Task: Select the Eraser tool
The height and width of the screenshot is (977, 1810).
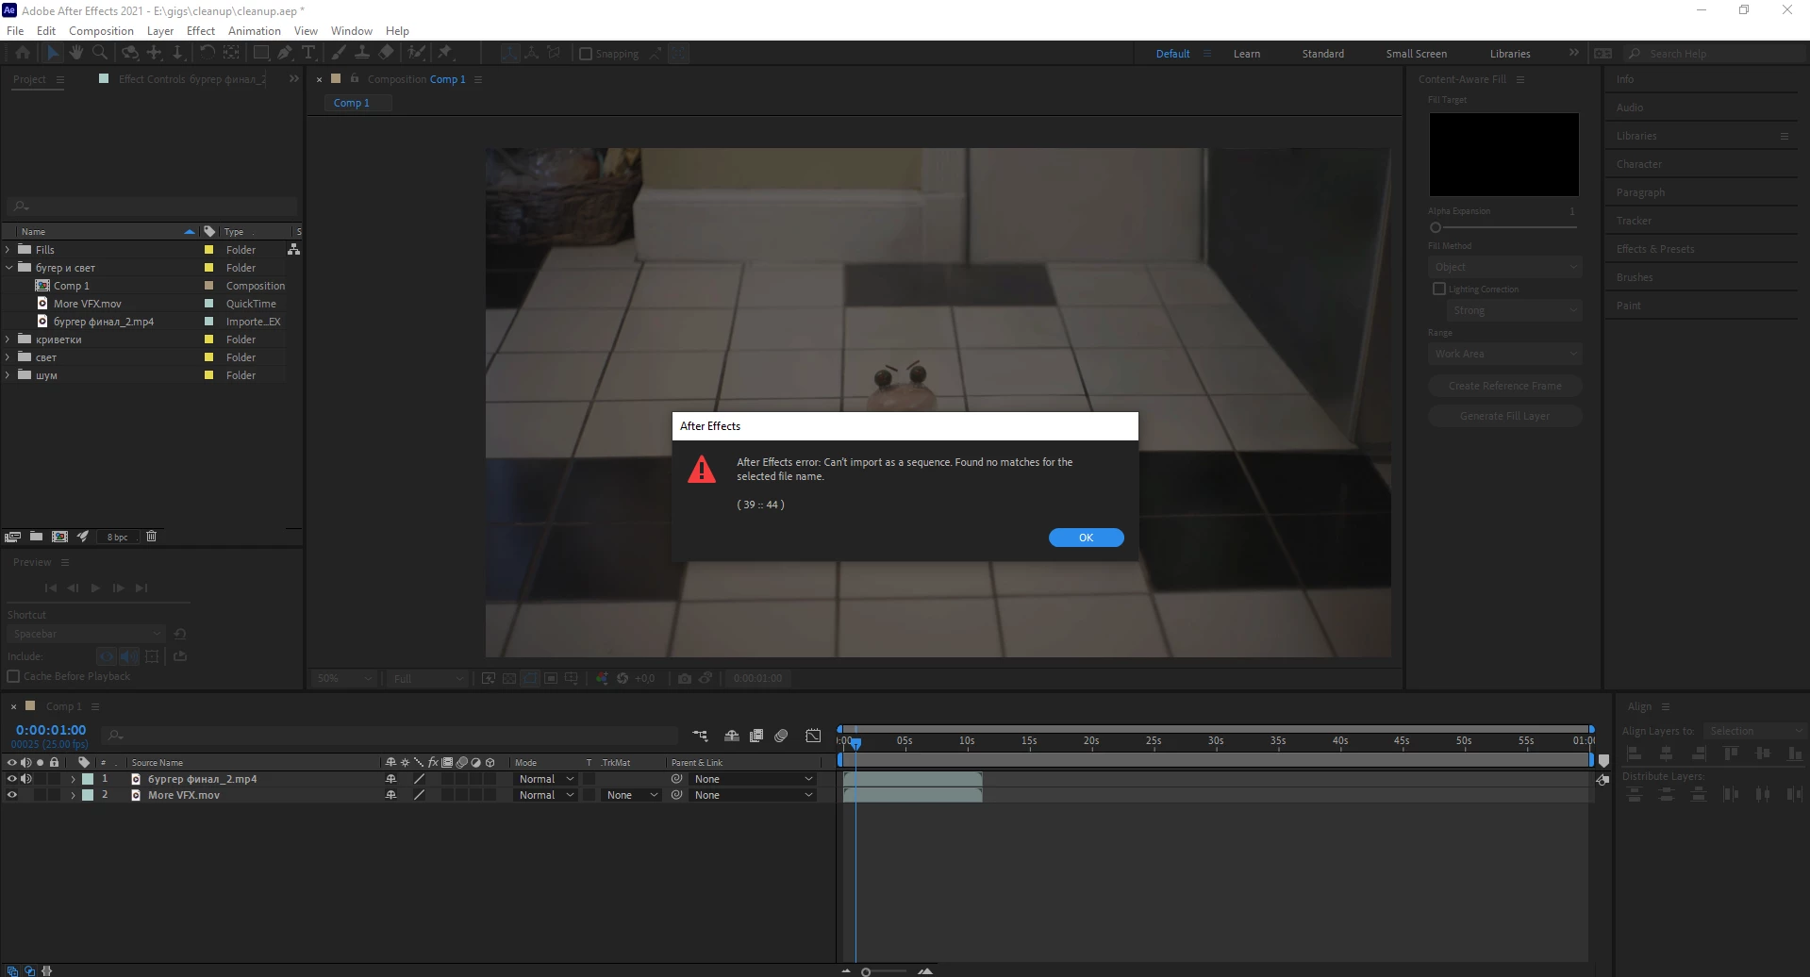Action: tap(386, 54)
